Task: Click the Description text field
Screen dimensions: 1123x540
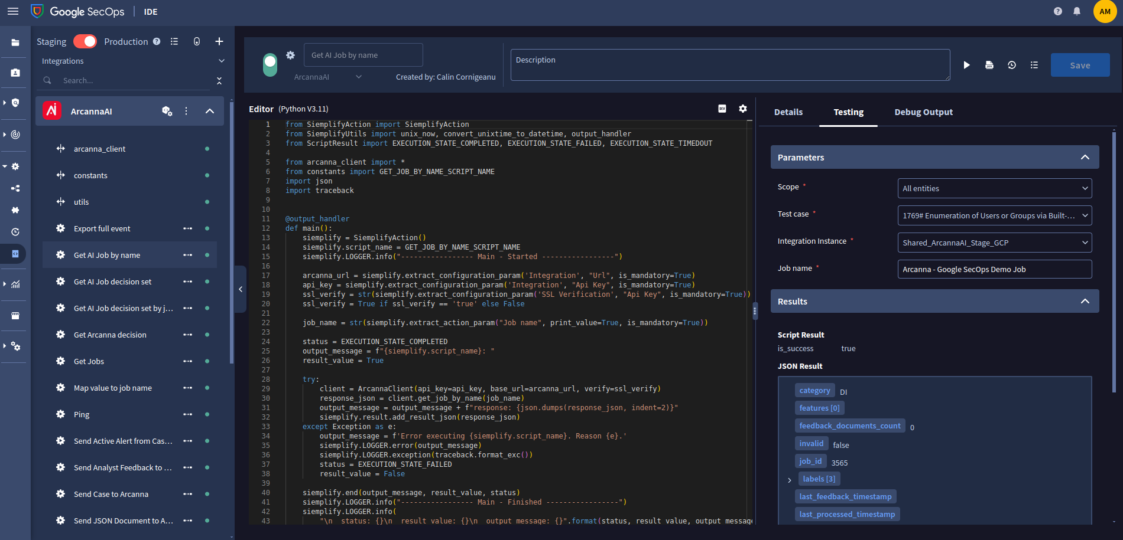Action: pos(731,65)
